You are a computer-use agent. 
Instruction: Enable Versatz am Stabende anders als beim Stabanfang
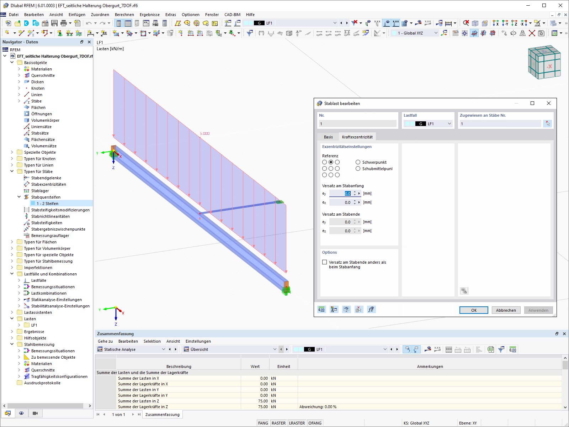[x=325, y=262]
